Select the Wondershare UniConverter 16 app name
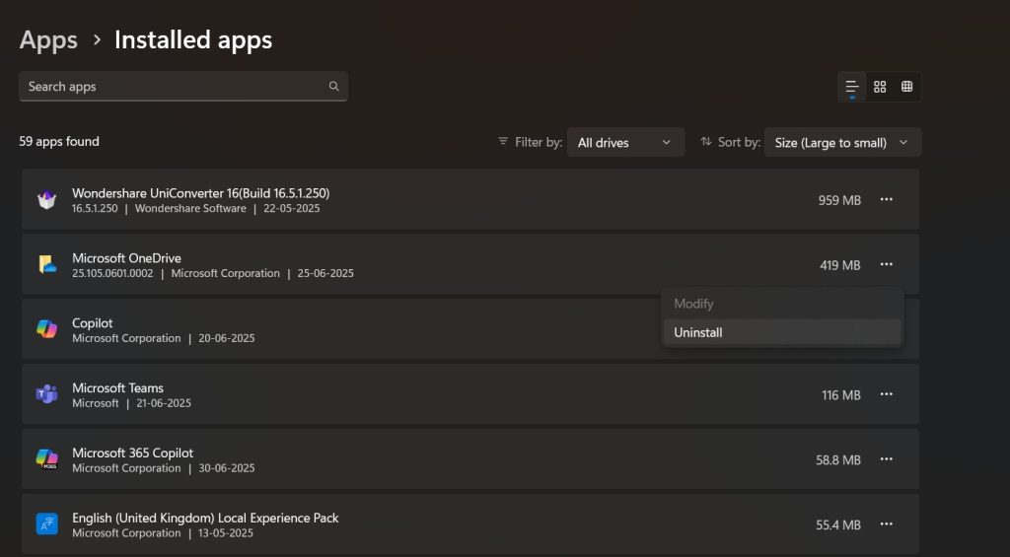Screen dimensions: 1010x557 coord(201,193)
